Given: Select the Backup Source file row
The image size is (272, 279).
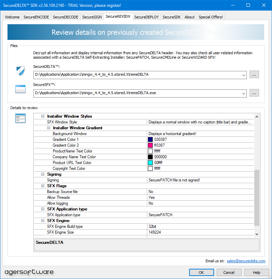Looking at the screenshot, I should coord(144,192).
